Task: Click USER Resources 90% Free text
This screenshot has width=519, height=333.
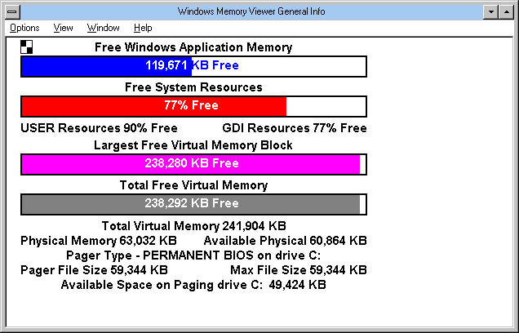Action: (99, 128)
